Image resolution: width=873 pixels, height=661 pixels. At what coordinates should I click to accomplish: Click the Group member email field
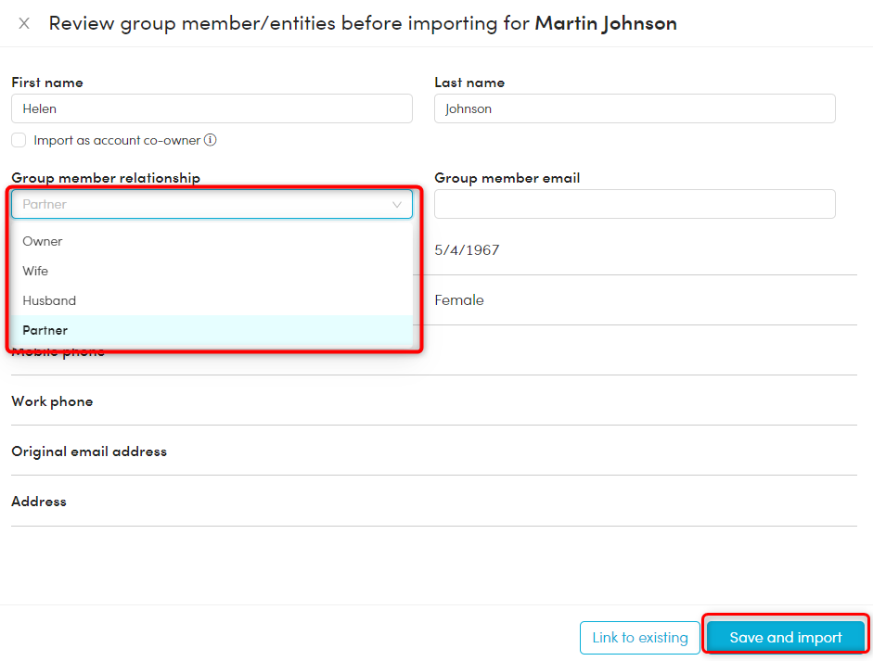(635, 204)
